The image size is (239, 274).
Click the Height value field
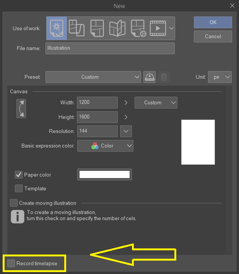[x=97, y=117]
